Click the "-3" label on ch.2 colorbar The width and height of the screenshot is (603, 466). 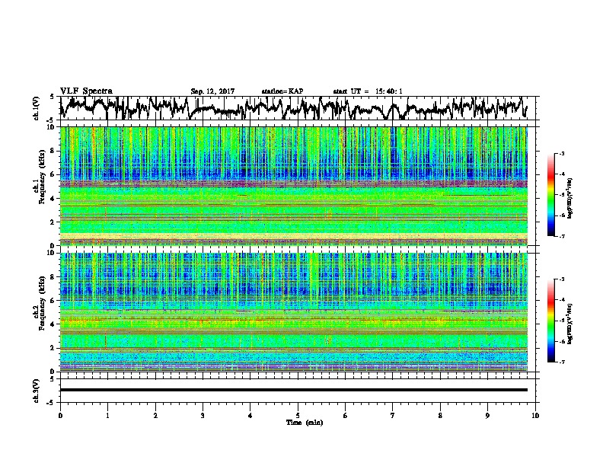coord(561,279)
